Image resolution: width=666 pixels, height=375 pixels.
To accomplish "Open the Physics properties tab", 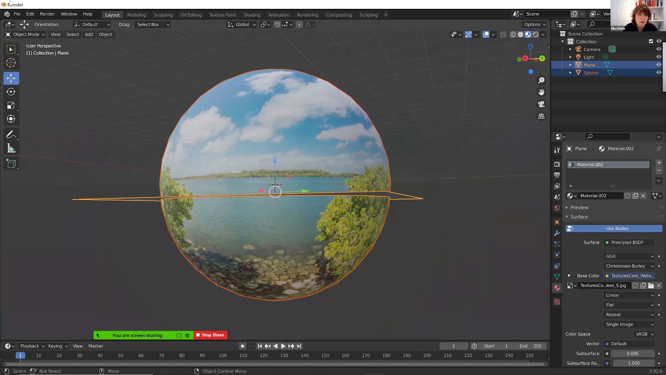I will [557, 255].
